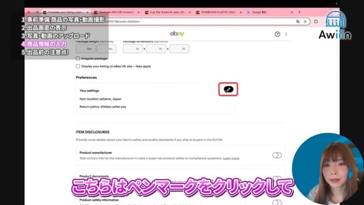This screenshot has height=205, width=364.
Task: Click the ITEM DISCLOSURES heading
Action: click(92, 132)
